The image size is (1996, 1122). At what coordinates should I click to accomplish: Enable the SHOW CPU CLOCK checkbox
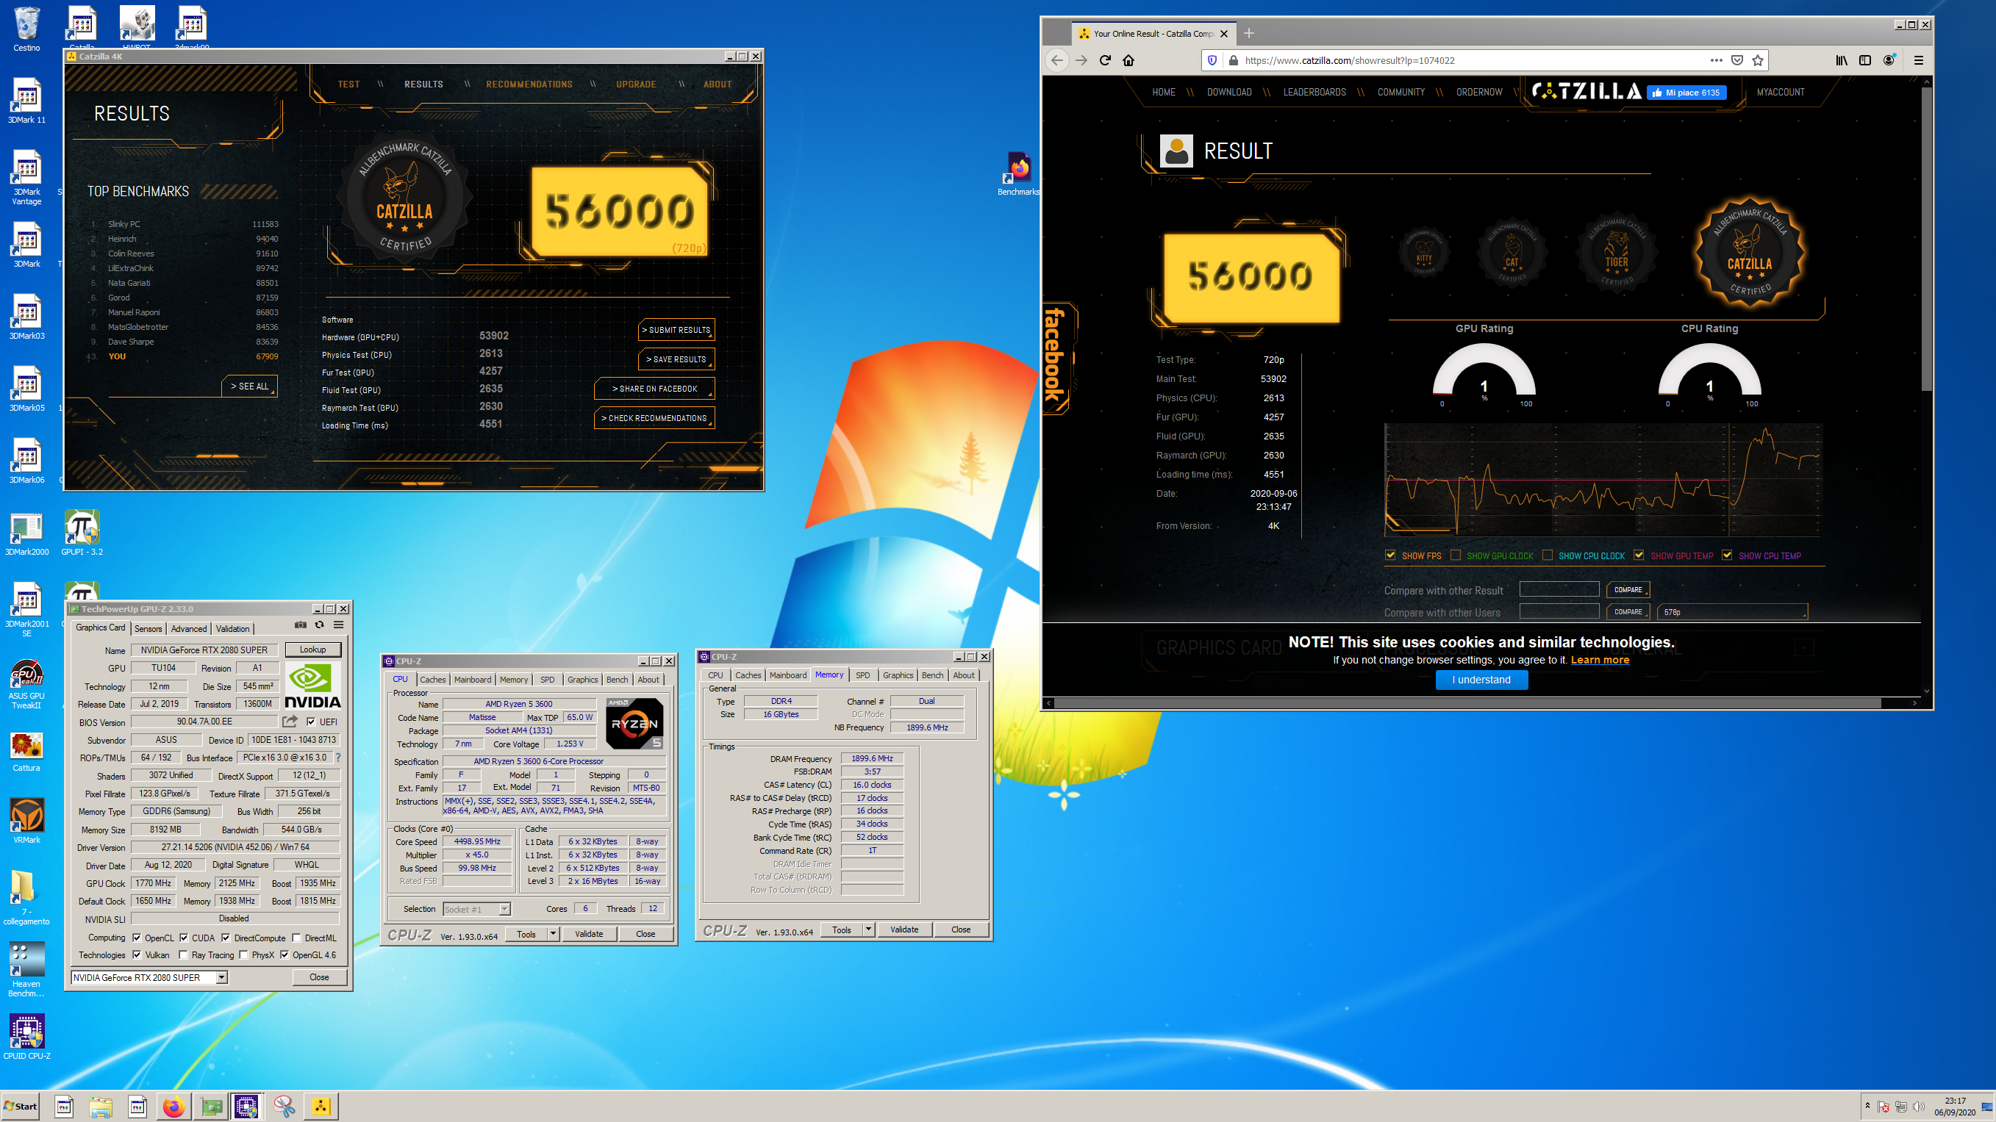click(x=1548, y=555)
